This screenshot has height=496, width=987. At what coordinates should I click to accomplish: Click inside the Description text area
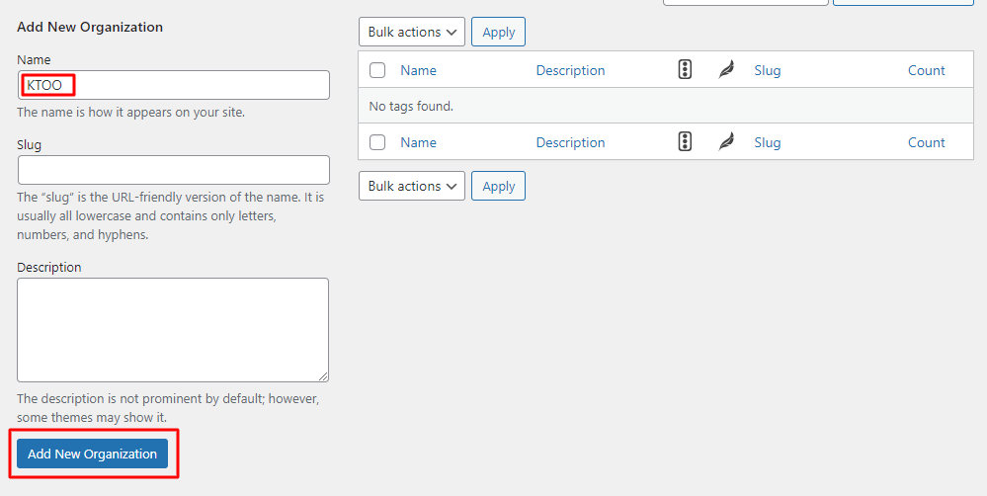pos(173,330)
